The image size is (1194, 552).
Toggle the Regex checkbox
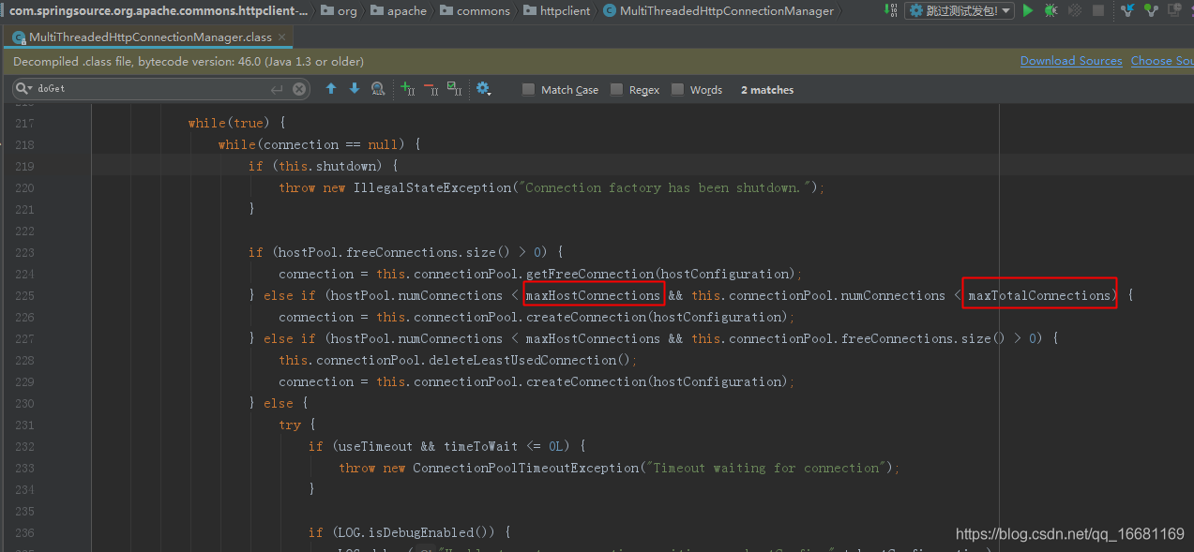(x=616, y=90)
